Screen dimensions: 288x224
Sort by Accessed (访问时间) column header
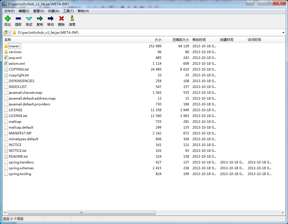click(260, 40)
